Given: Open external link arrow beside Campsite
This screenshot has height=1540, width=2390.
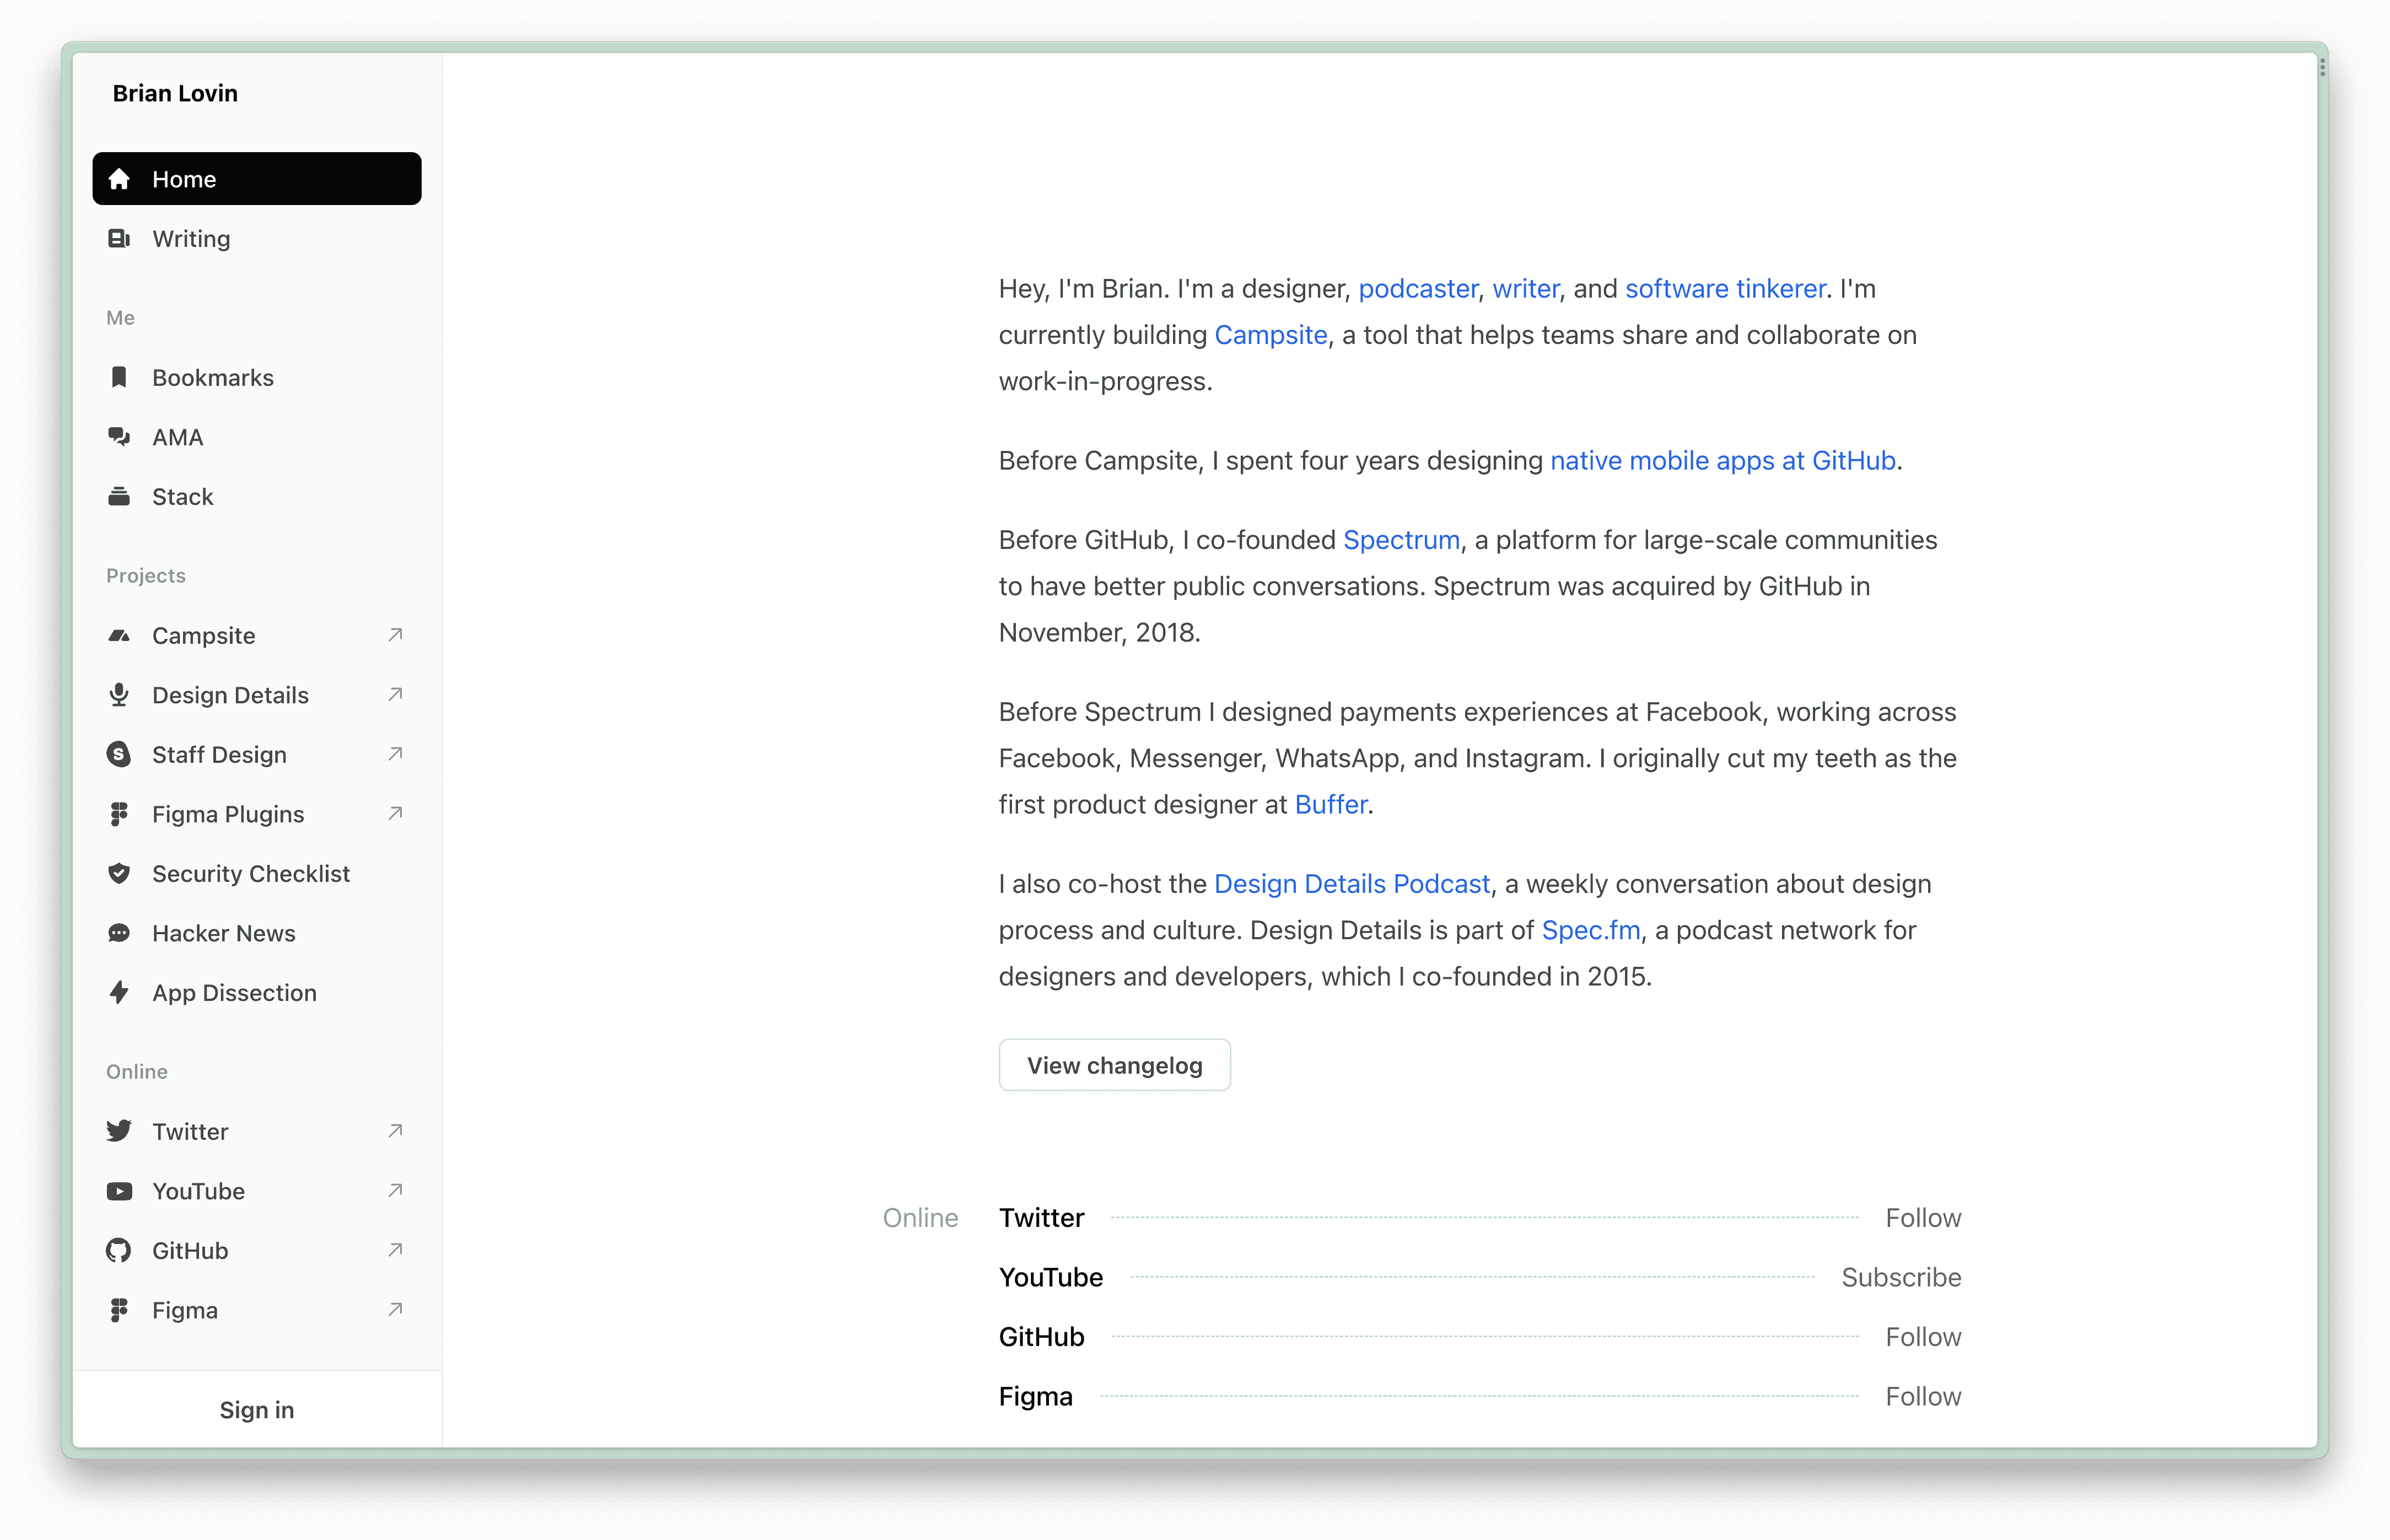Looking at the screenshot, I should 395,635.
